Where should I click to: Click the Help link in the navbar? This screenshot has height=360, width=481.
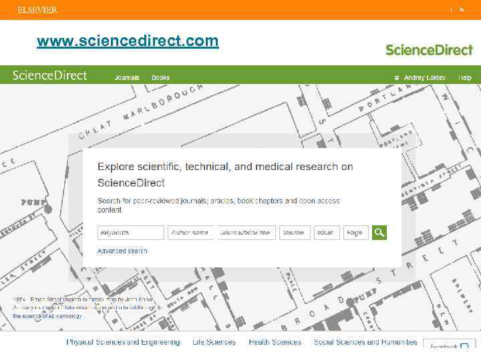tap(465, 78)
